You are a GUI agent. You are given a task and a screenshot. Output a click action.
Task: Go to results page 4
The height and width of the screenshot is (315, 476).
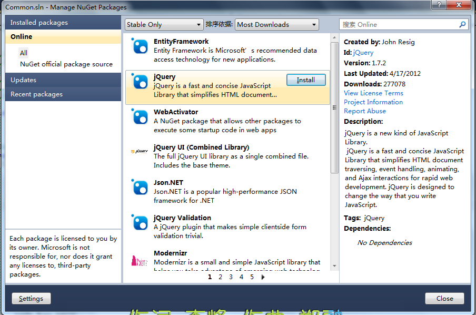coord(241,277)
